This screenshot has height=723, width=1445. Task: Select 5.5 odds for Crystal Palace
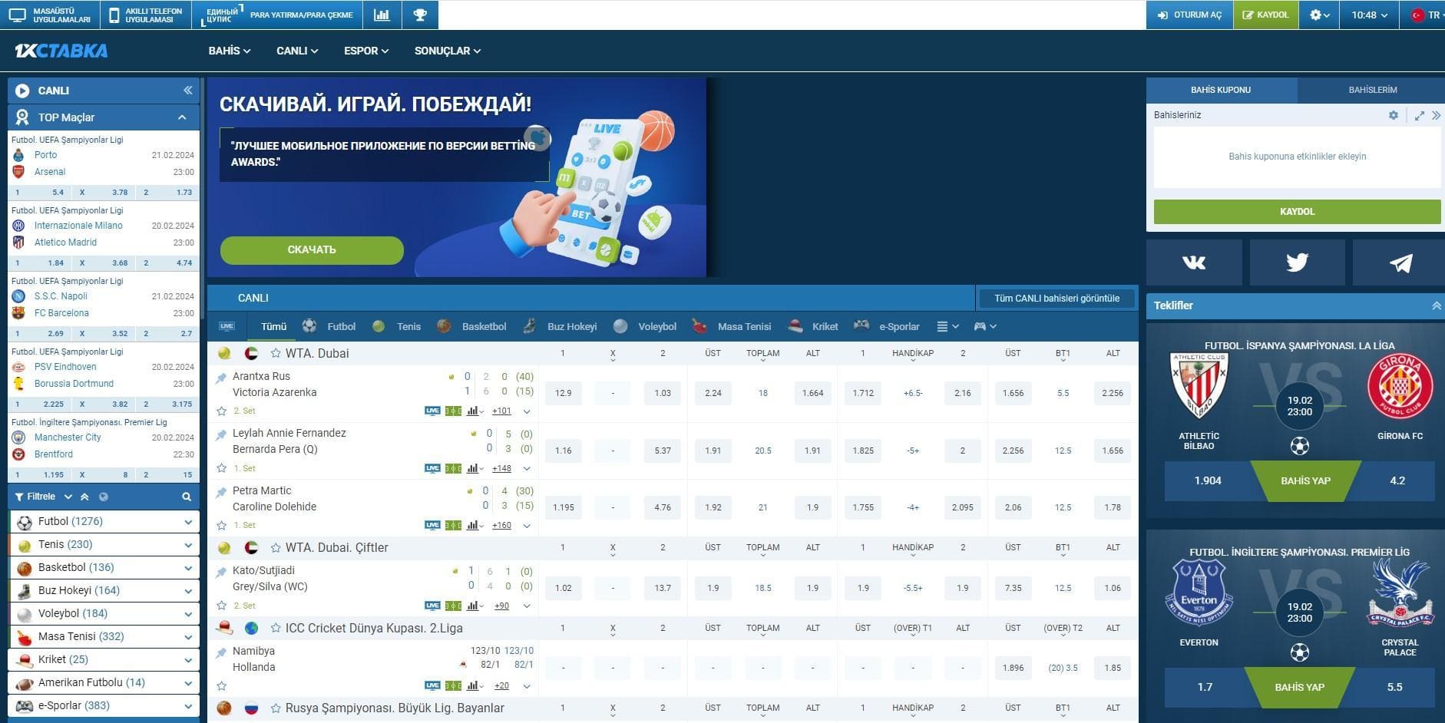(x=1394, y=687)
